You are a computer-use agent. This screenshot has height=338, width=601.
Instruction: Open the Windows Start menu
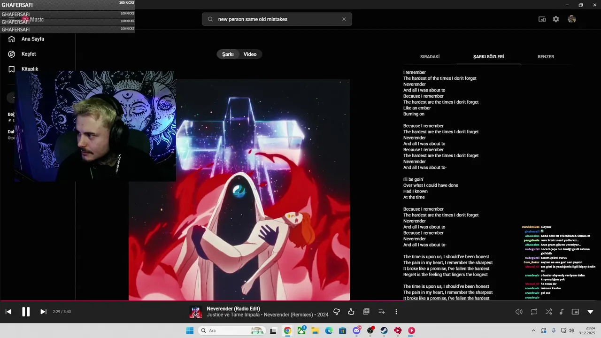pyautogui.click(x=190, y=330)
